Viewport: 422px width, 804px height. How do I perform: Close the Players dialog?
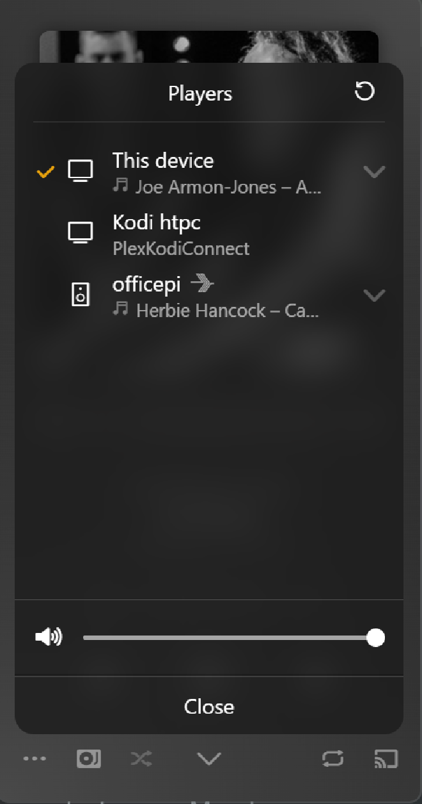[208, 706]
